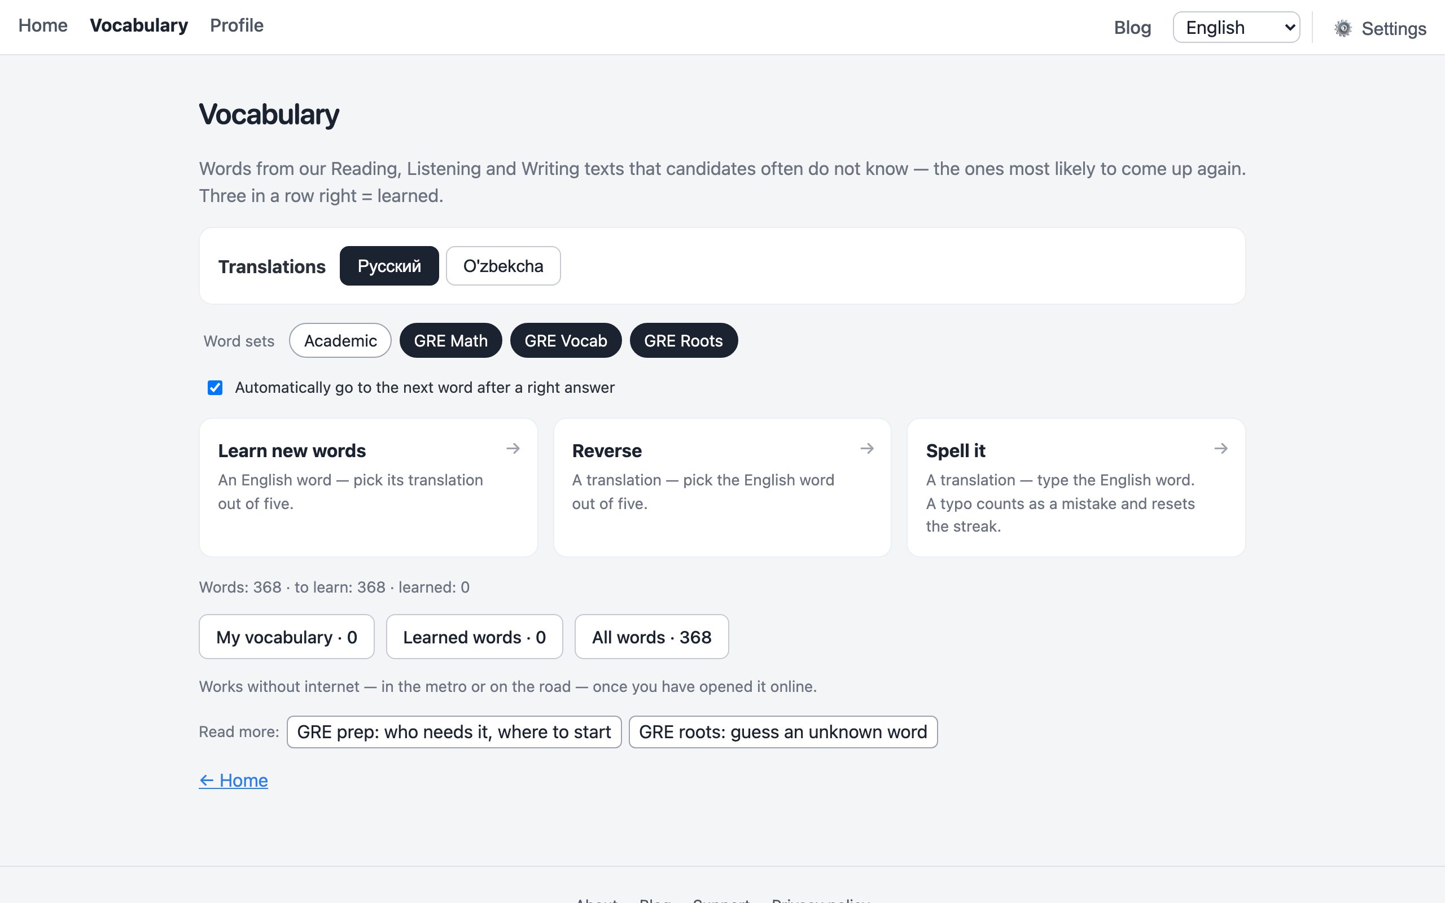Read GRE roots: guess an unknown word
1445x903 pixels.
click(783, 731)
